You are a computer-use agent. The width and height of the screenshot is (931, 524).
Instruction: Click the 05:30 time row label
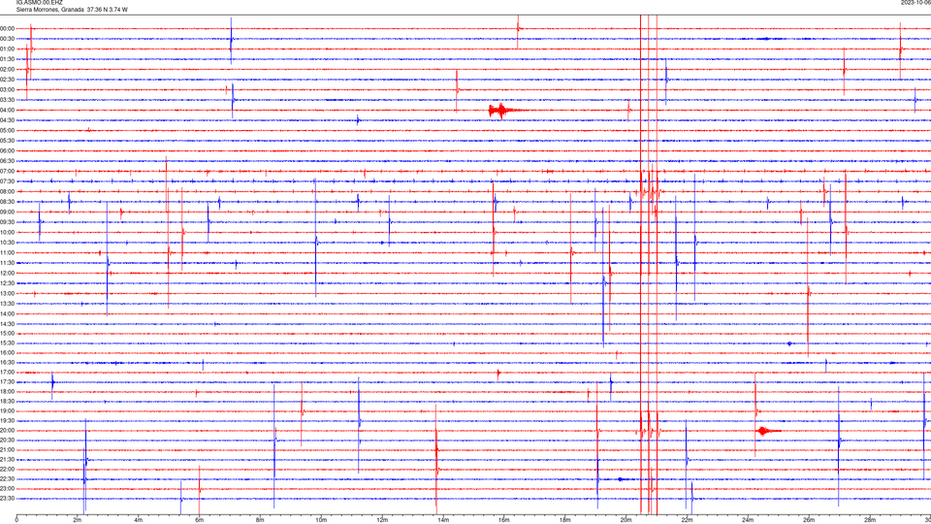[x=7, y=140]
